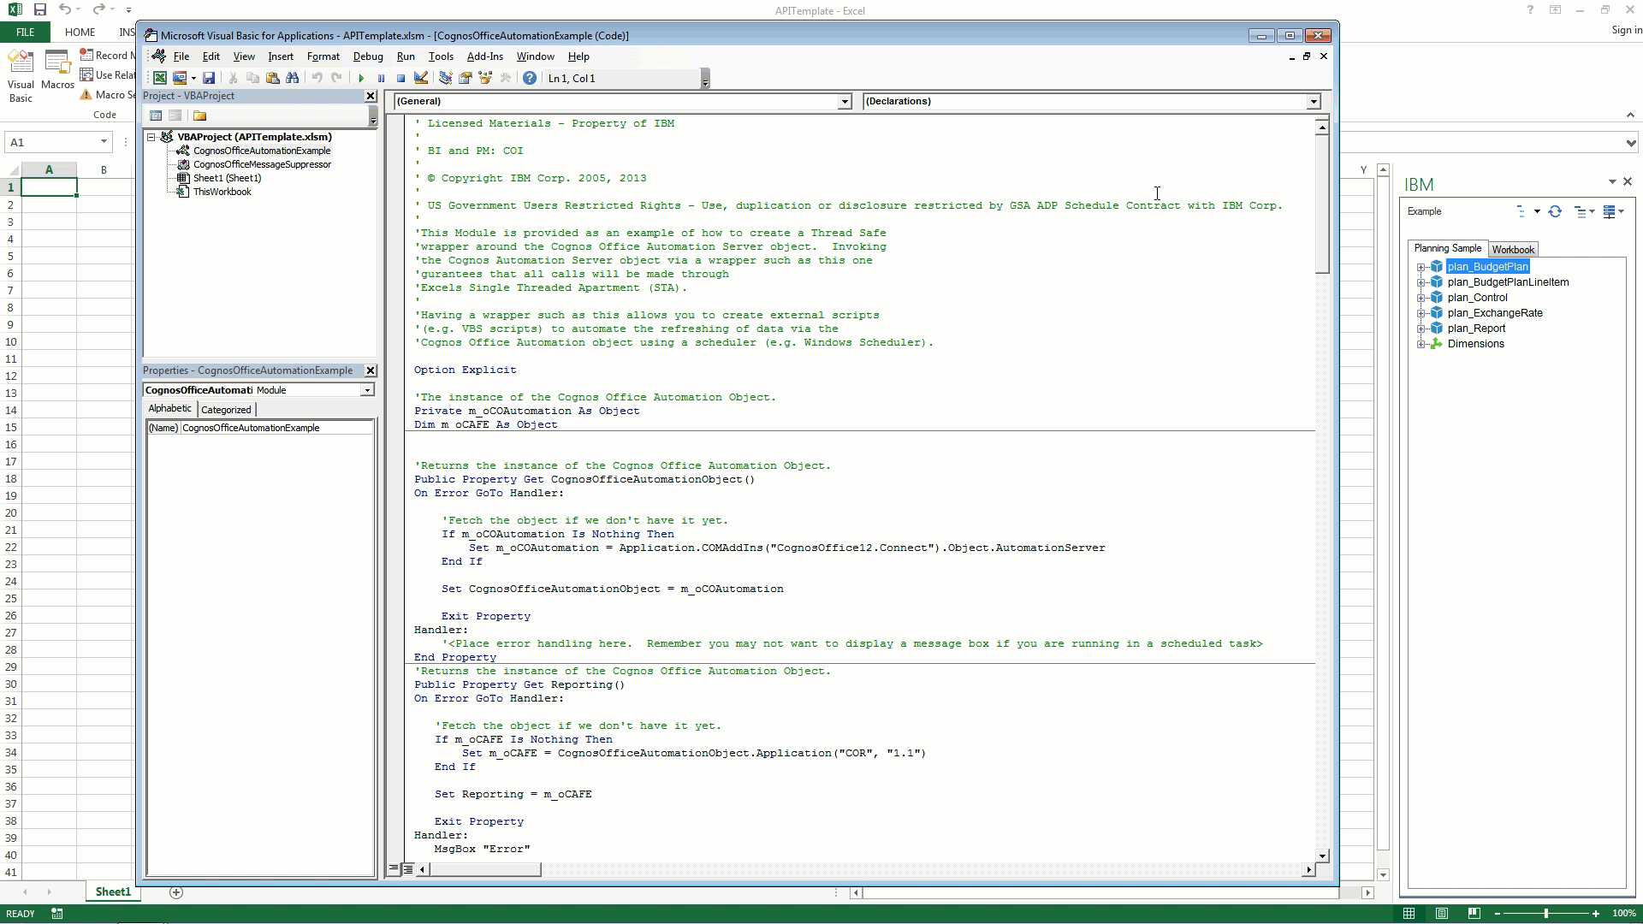The image size is (1643, 924).
Task: Click the Redo arrow in VBA toolbar
Action: (x=337, y=78)
